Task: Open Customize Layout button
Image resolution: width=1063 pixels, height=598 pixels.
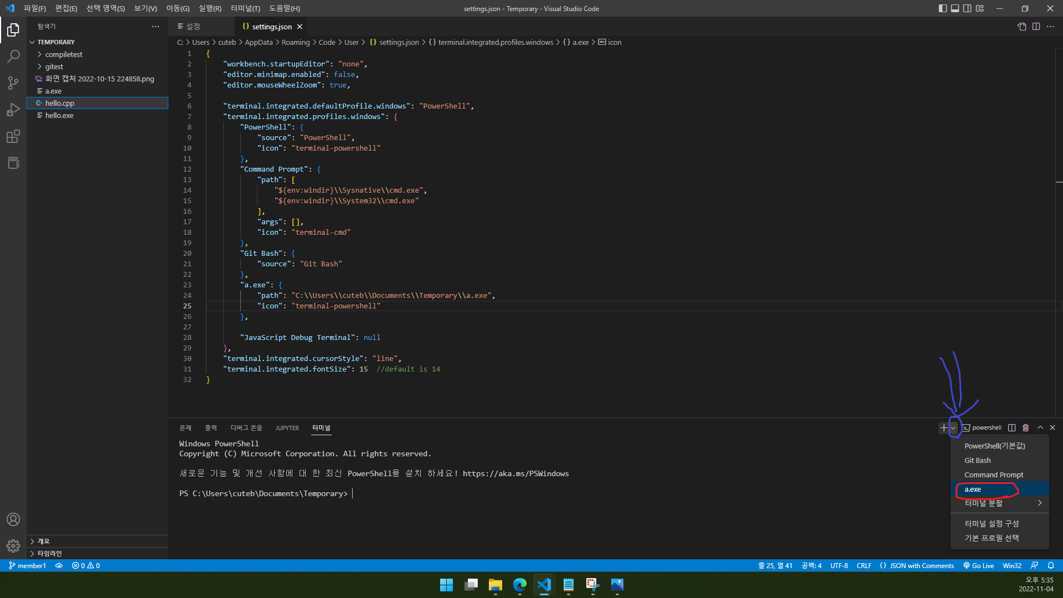Action: pyautogui.click(x=980, y=8)
